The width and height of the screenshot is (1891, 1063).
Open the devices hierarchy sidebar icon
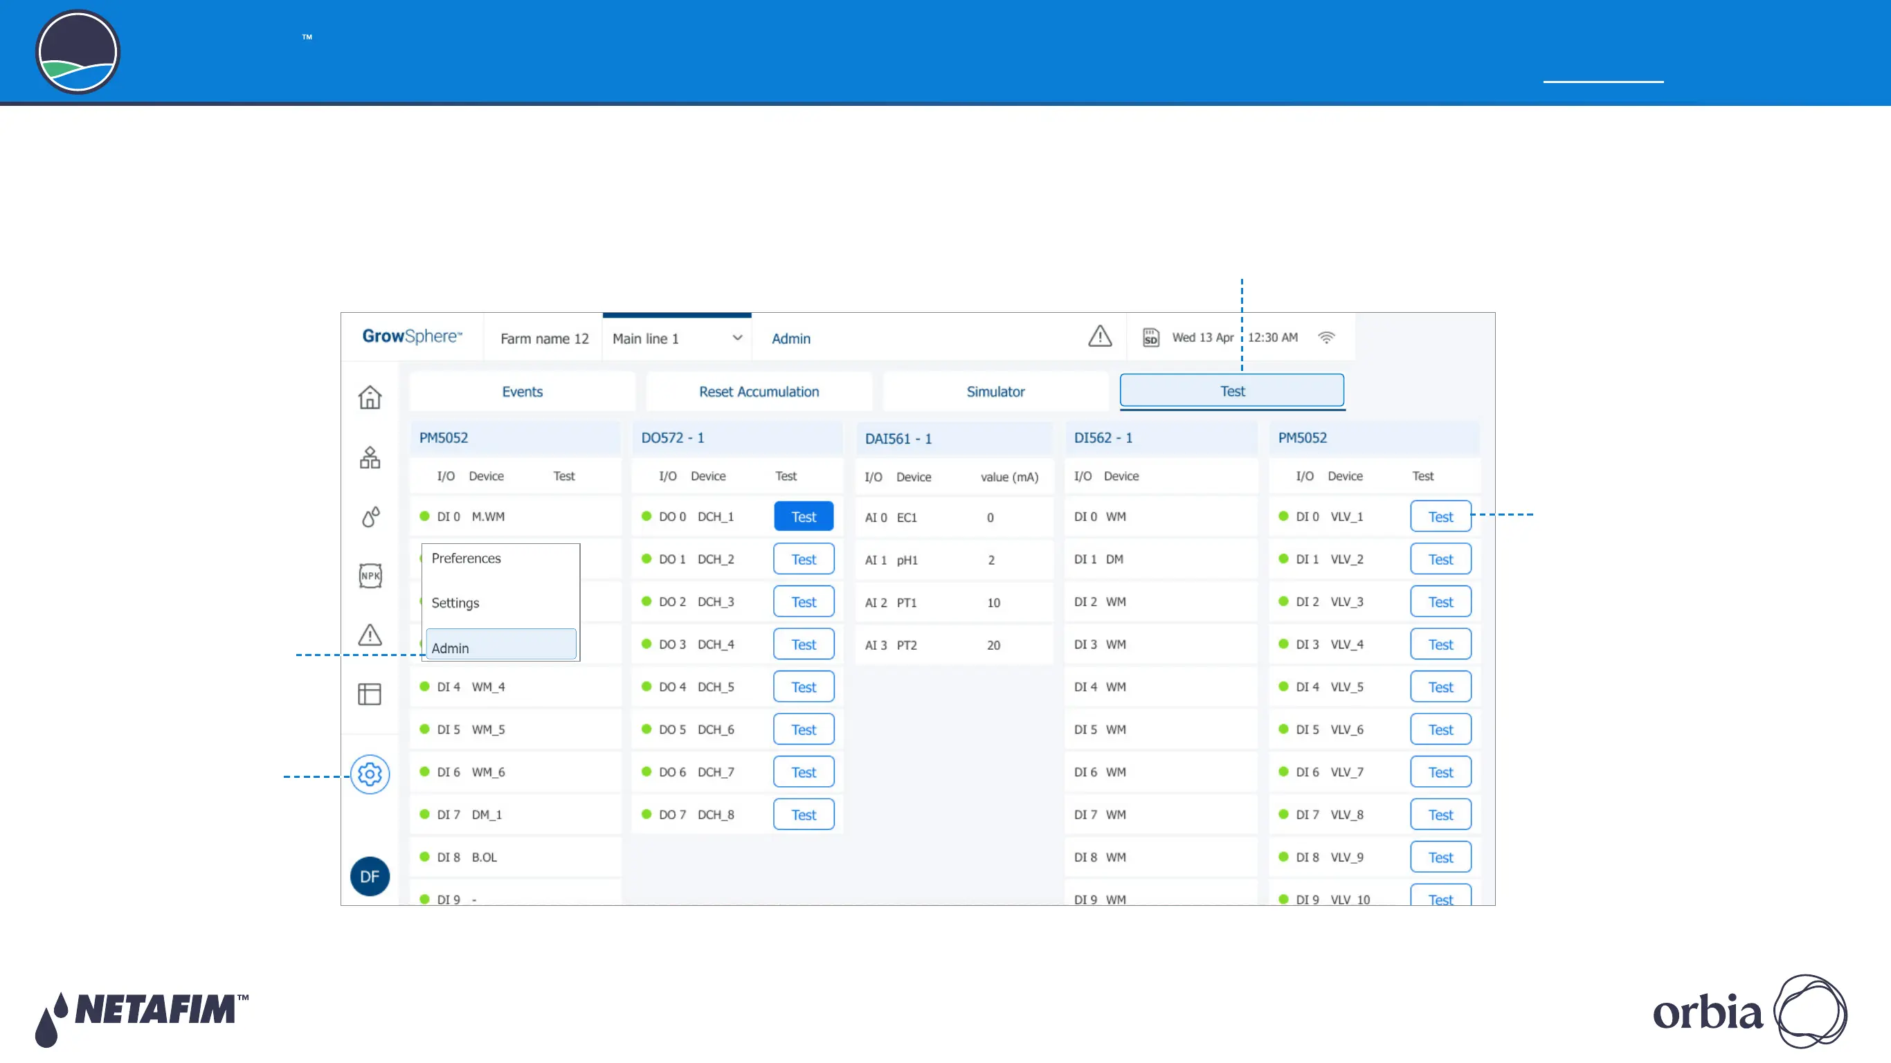(370, 457)
